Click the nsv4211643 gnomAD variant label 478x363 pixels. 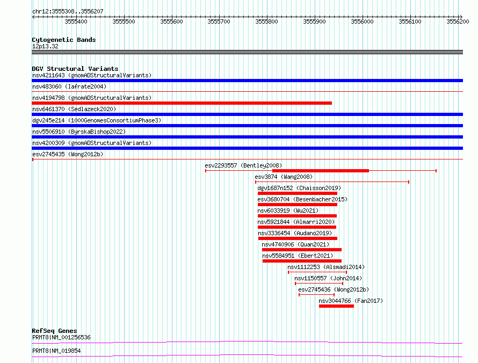tap(92, 75)
